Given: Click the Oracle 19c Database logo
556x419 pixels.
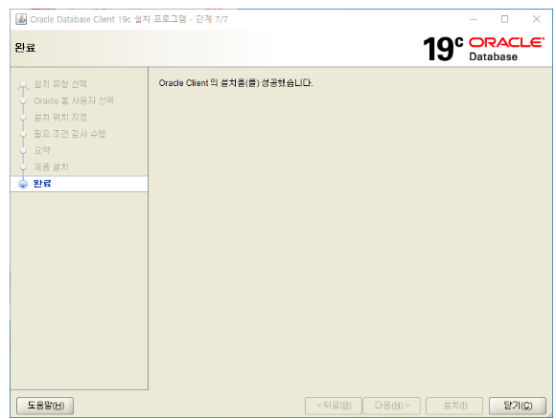Looking at the screenshot, I should 484,49.
